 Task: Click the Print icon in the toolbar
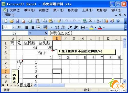coord(30,21)
